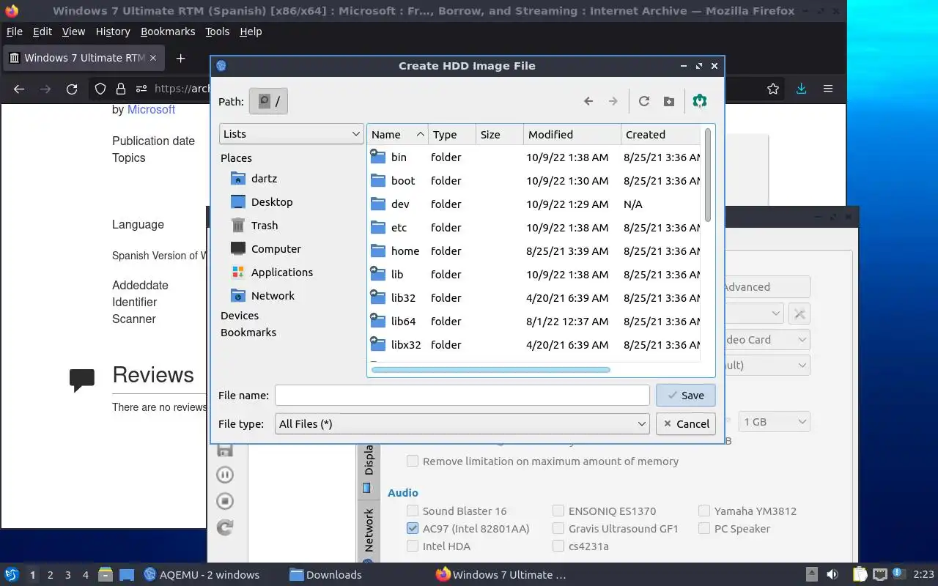Screen dimensions: 938x586
Task: Toggle PC Speaker checkbox
Action: coord(704,528)
